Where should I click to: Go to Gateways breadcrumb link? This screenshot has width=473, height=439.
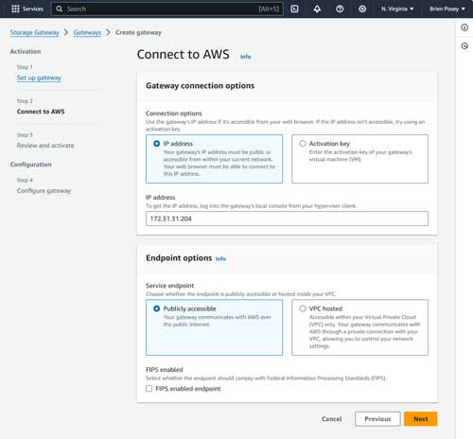click(87, 32)
